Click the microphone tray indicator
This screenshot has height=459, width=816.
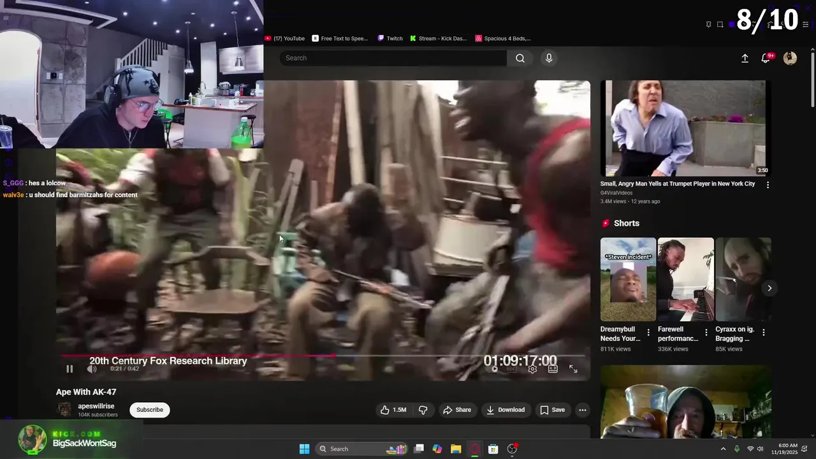[737, 449]
